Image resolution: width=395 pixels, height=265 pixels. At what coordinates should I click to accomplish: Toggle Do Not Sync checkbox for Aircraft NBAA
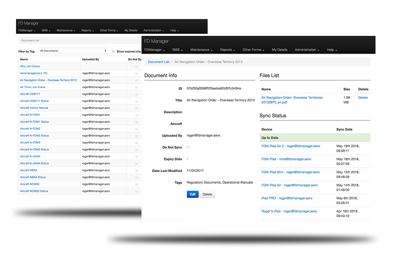click(x=137, y=171)
